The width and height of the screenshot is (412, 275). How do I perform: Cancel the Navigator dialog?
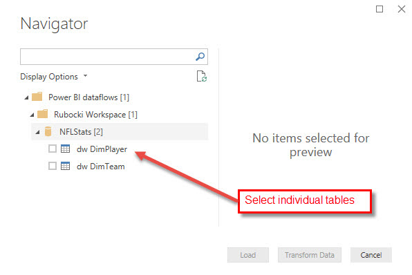371,255
